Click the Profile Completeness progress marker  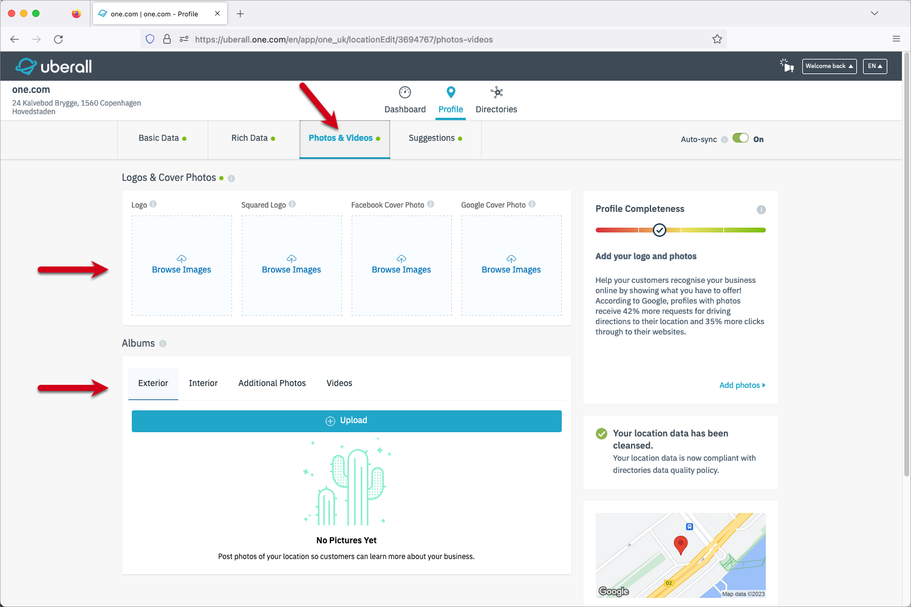pyautogui.click(x=660, y=230)
